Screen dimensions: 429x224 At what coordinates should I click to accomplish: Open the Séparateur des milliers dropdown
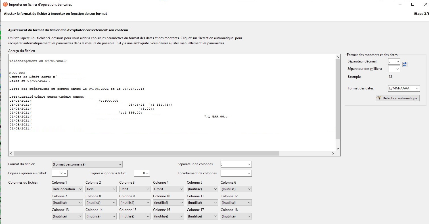click(394, 69)
